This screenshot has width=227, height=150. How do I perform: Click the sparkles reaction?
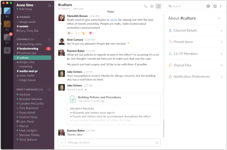tap(77, 33)
